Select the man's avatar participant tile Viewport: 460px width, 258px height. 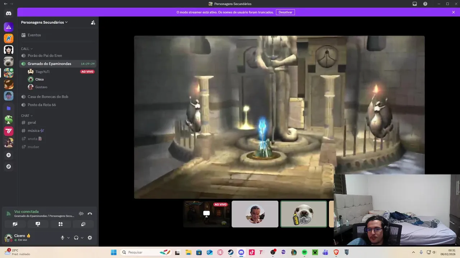tap(255, 214)
